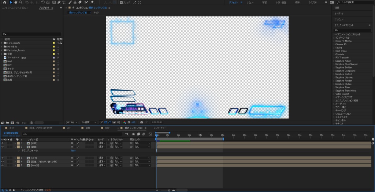Viewport: 375px width, 192px height.
Task: Open the blend mode dropdown for [MAP] layer
Action: [102, 143]
